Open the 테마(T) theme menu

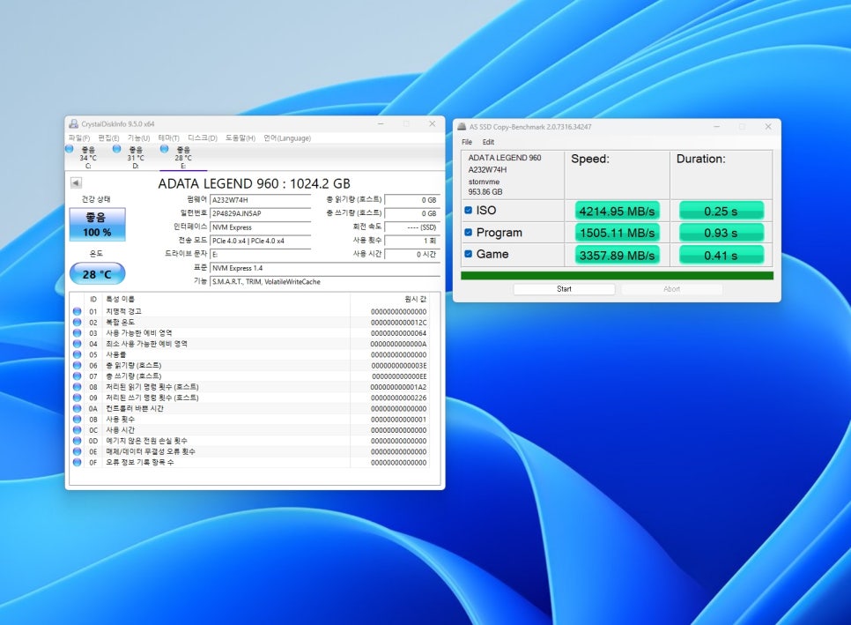(168, 138)
